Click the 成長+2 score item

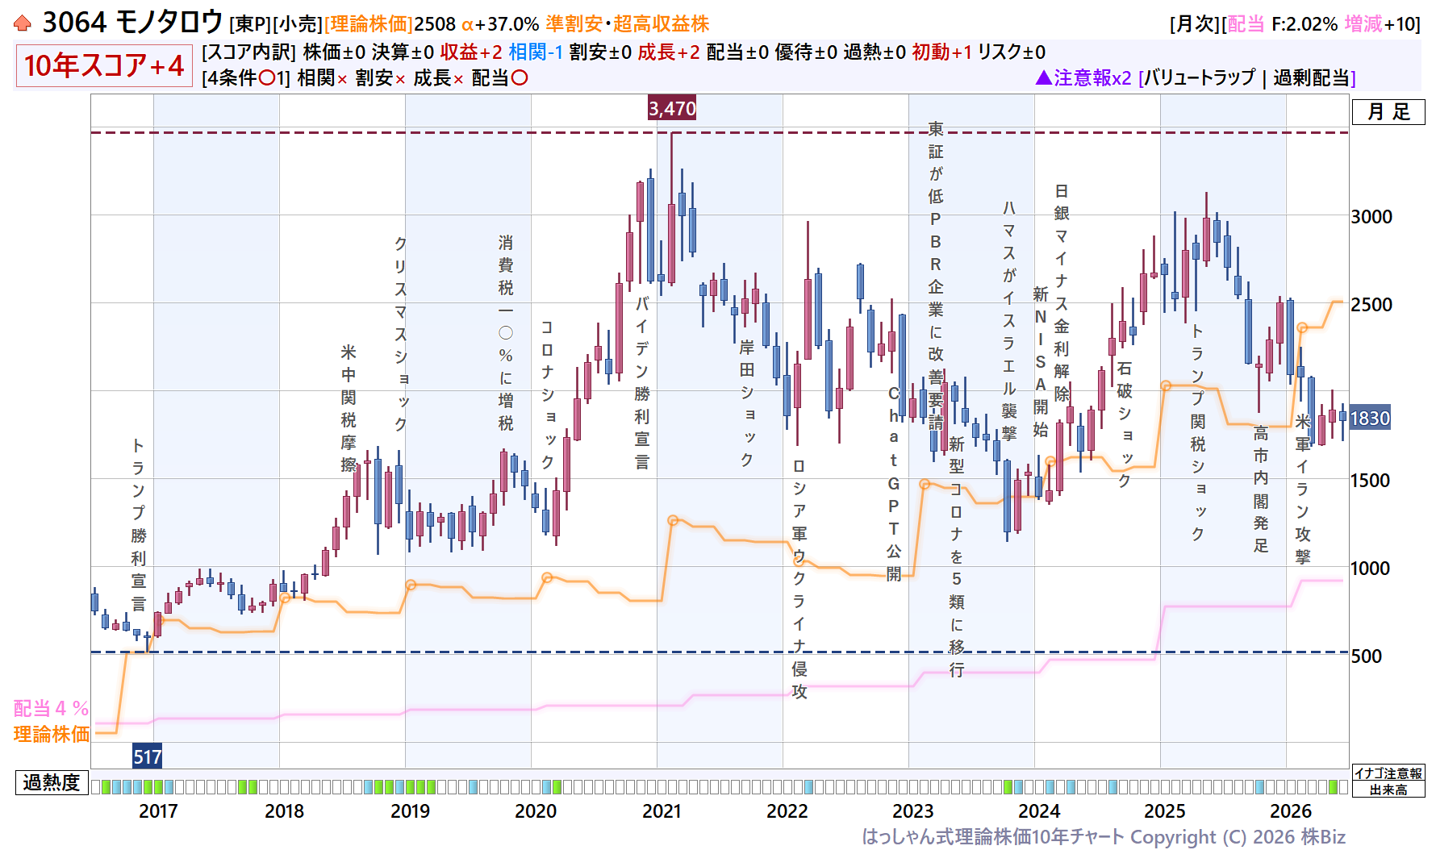[669, 52]
